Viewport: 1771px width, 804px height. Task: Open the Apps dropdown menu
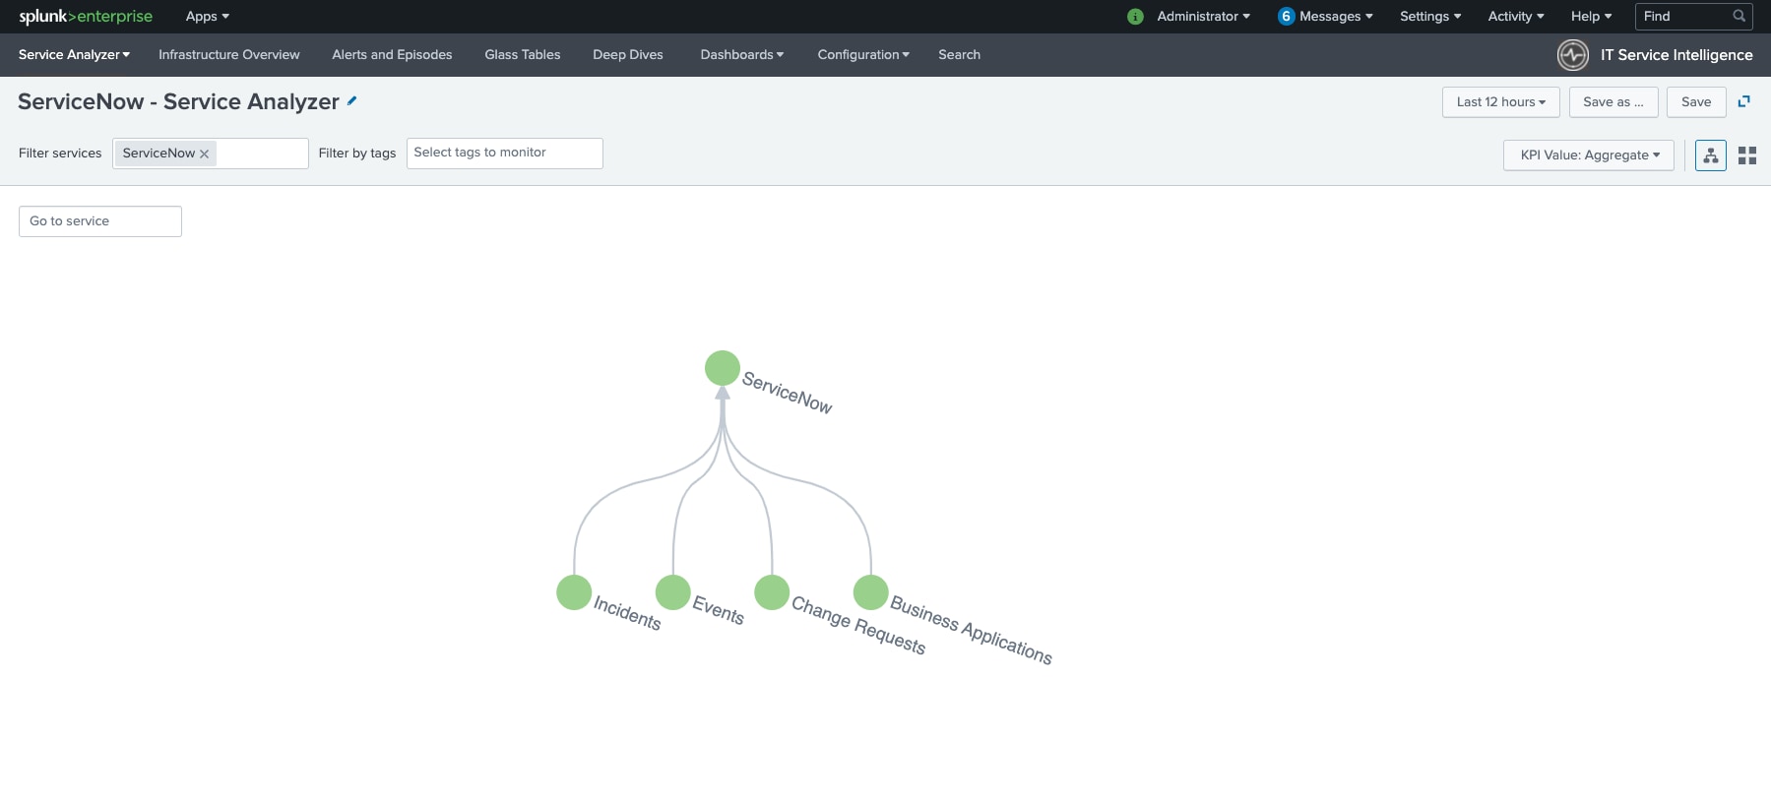[x=207, y=16]
